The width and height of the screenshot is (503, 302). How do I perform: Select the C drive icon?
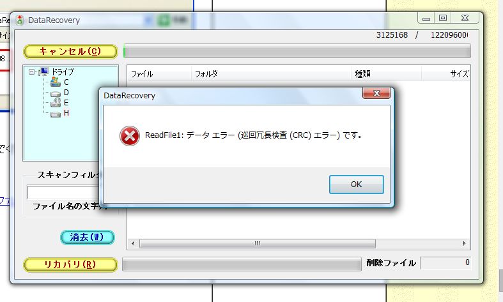pyautogui.click(x=56, y=82)
